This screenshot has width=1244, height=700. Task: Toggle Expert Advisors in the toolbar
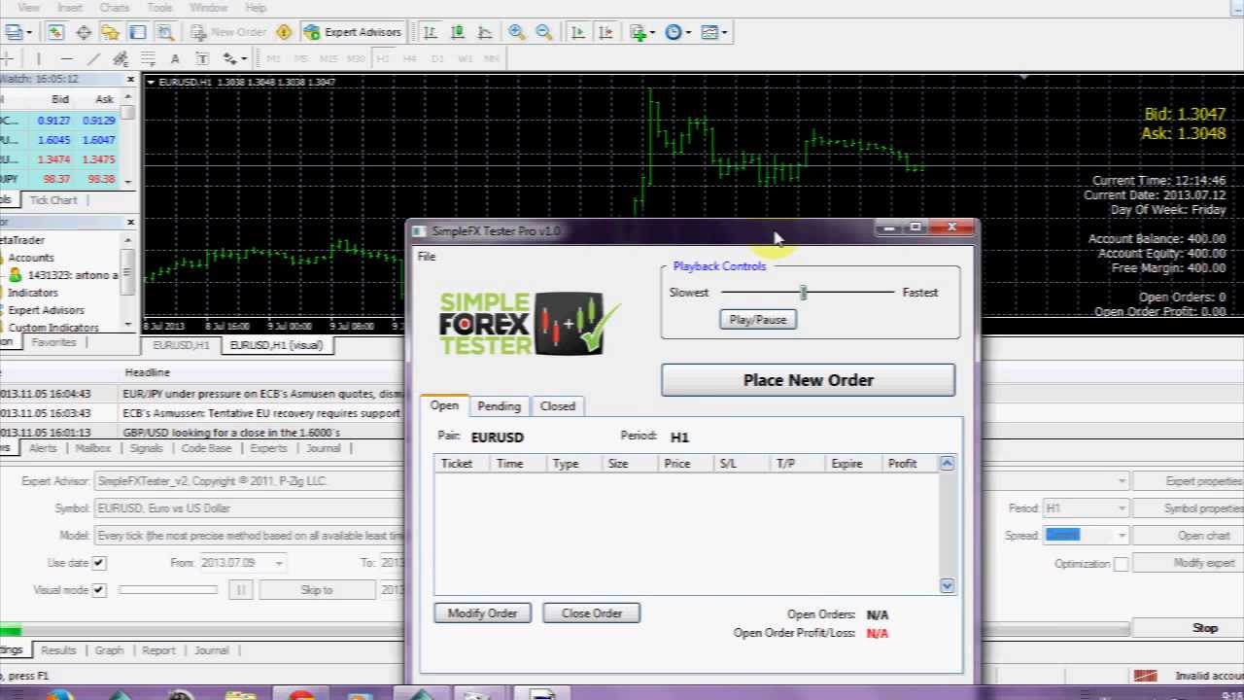(352, 32)
